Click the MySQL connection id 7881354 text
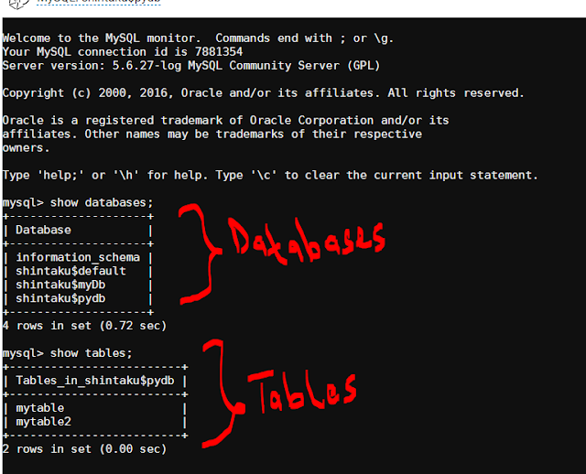The width and height of the screenshot is (586, 474). [x=123, y=51]
